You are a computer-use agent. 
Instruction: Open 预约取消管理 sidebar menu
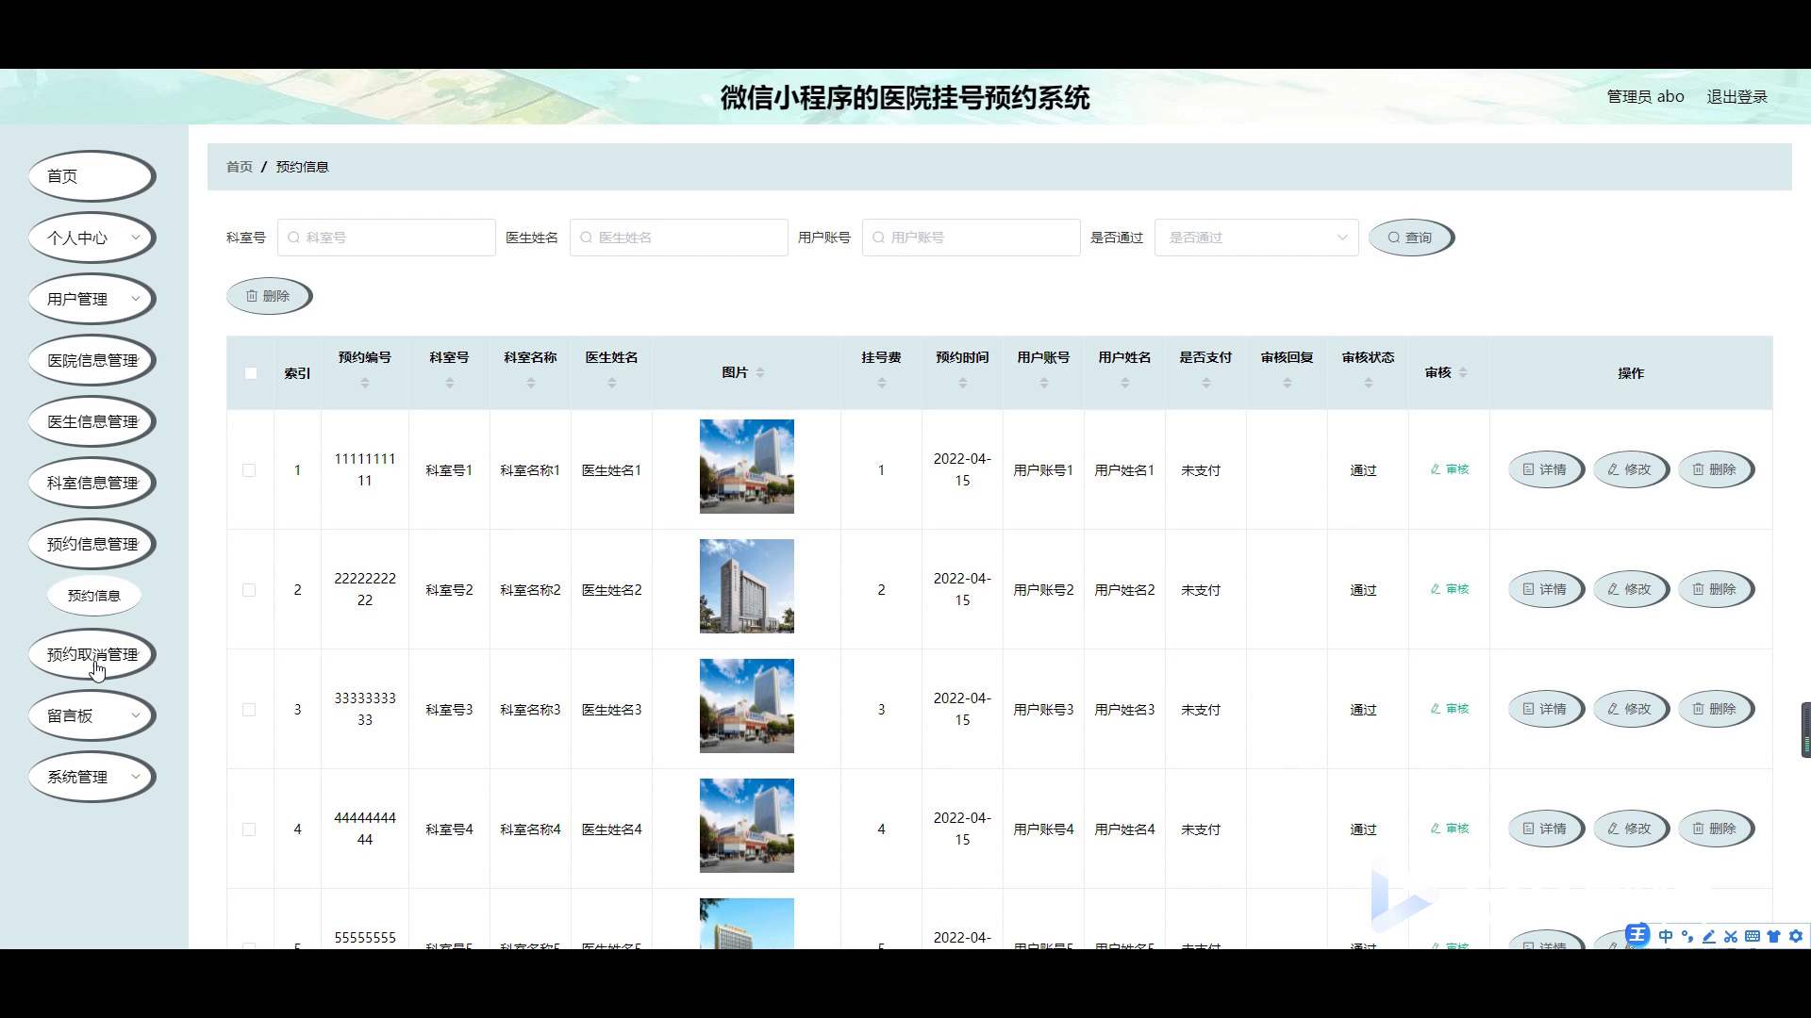tap(91, 654)
